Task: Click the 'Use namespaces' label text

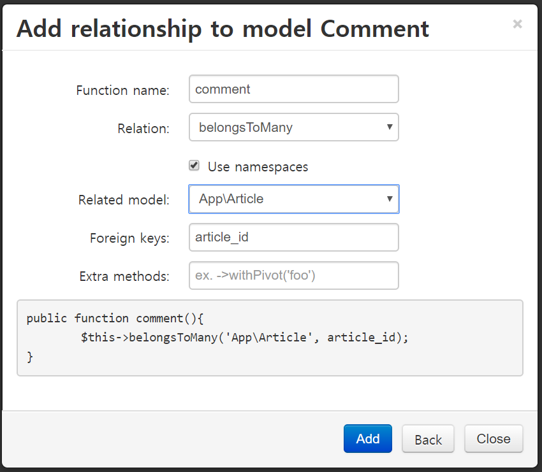Action: point(258,167)
